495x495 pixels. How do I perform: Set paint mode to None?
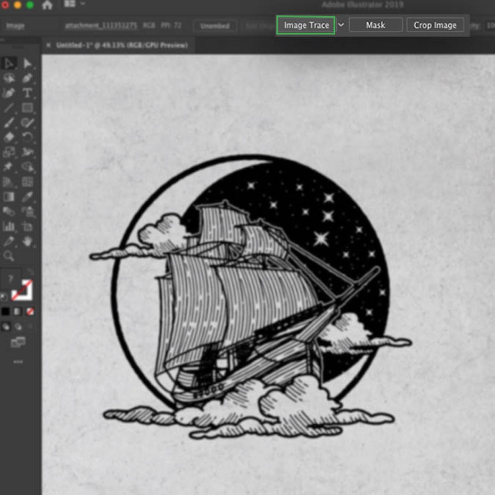(x=30, y=311)
